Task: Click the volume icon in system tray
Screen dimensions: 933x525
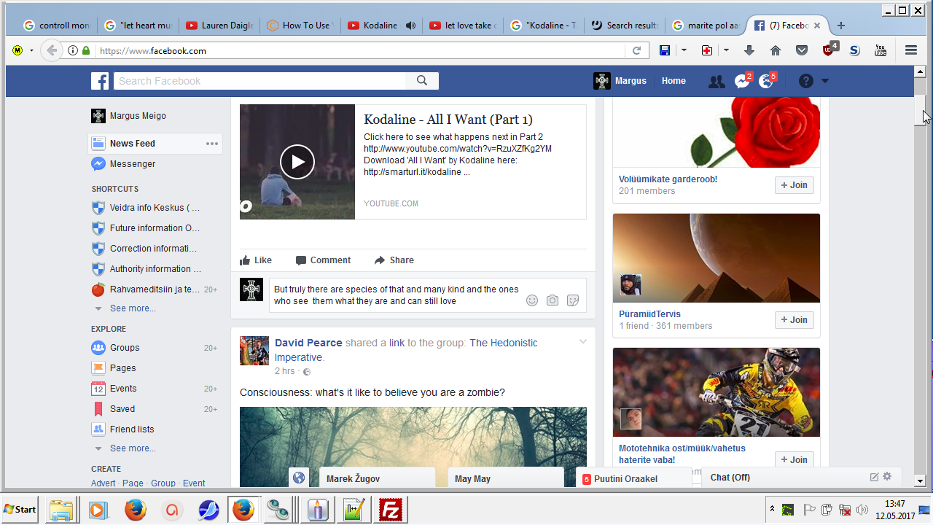Action: pos(862,510)
